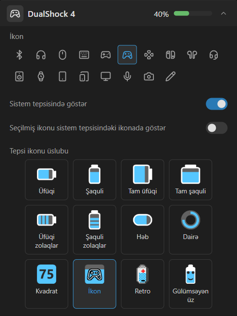Choose the Üfüqi zolaqlar style
The image size is (237, 316).
pos(47,229)
